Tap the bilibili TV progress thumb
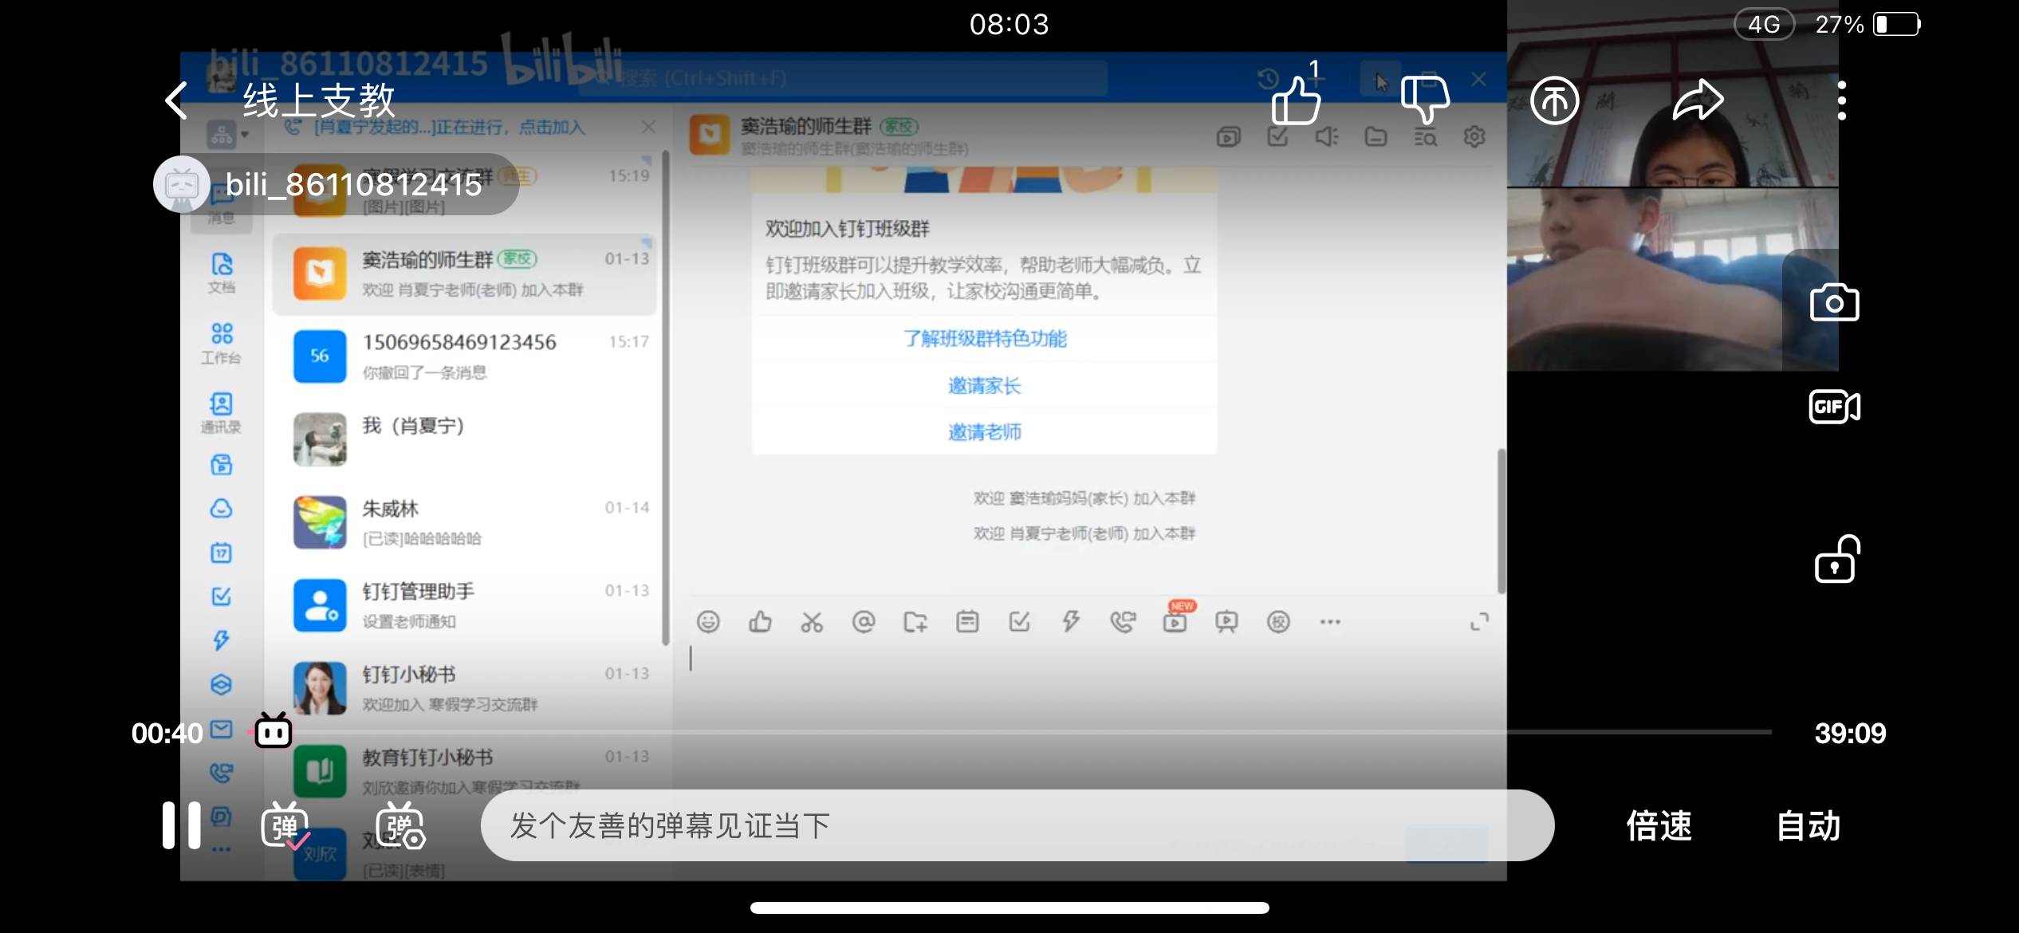 [273, 730]
